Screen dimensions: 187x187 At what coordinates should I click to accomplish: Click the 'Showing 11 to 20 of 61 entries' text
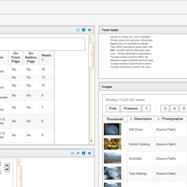click(x=125, y=100)
